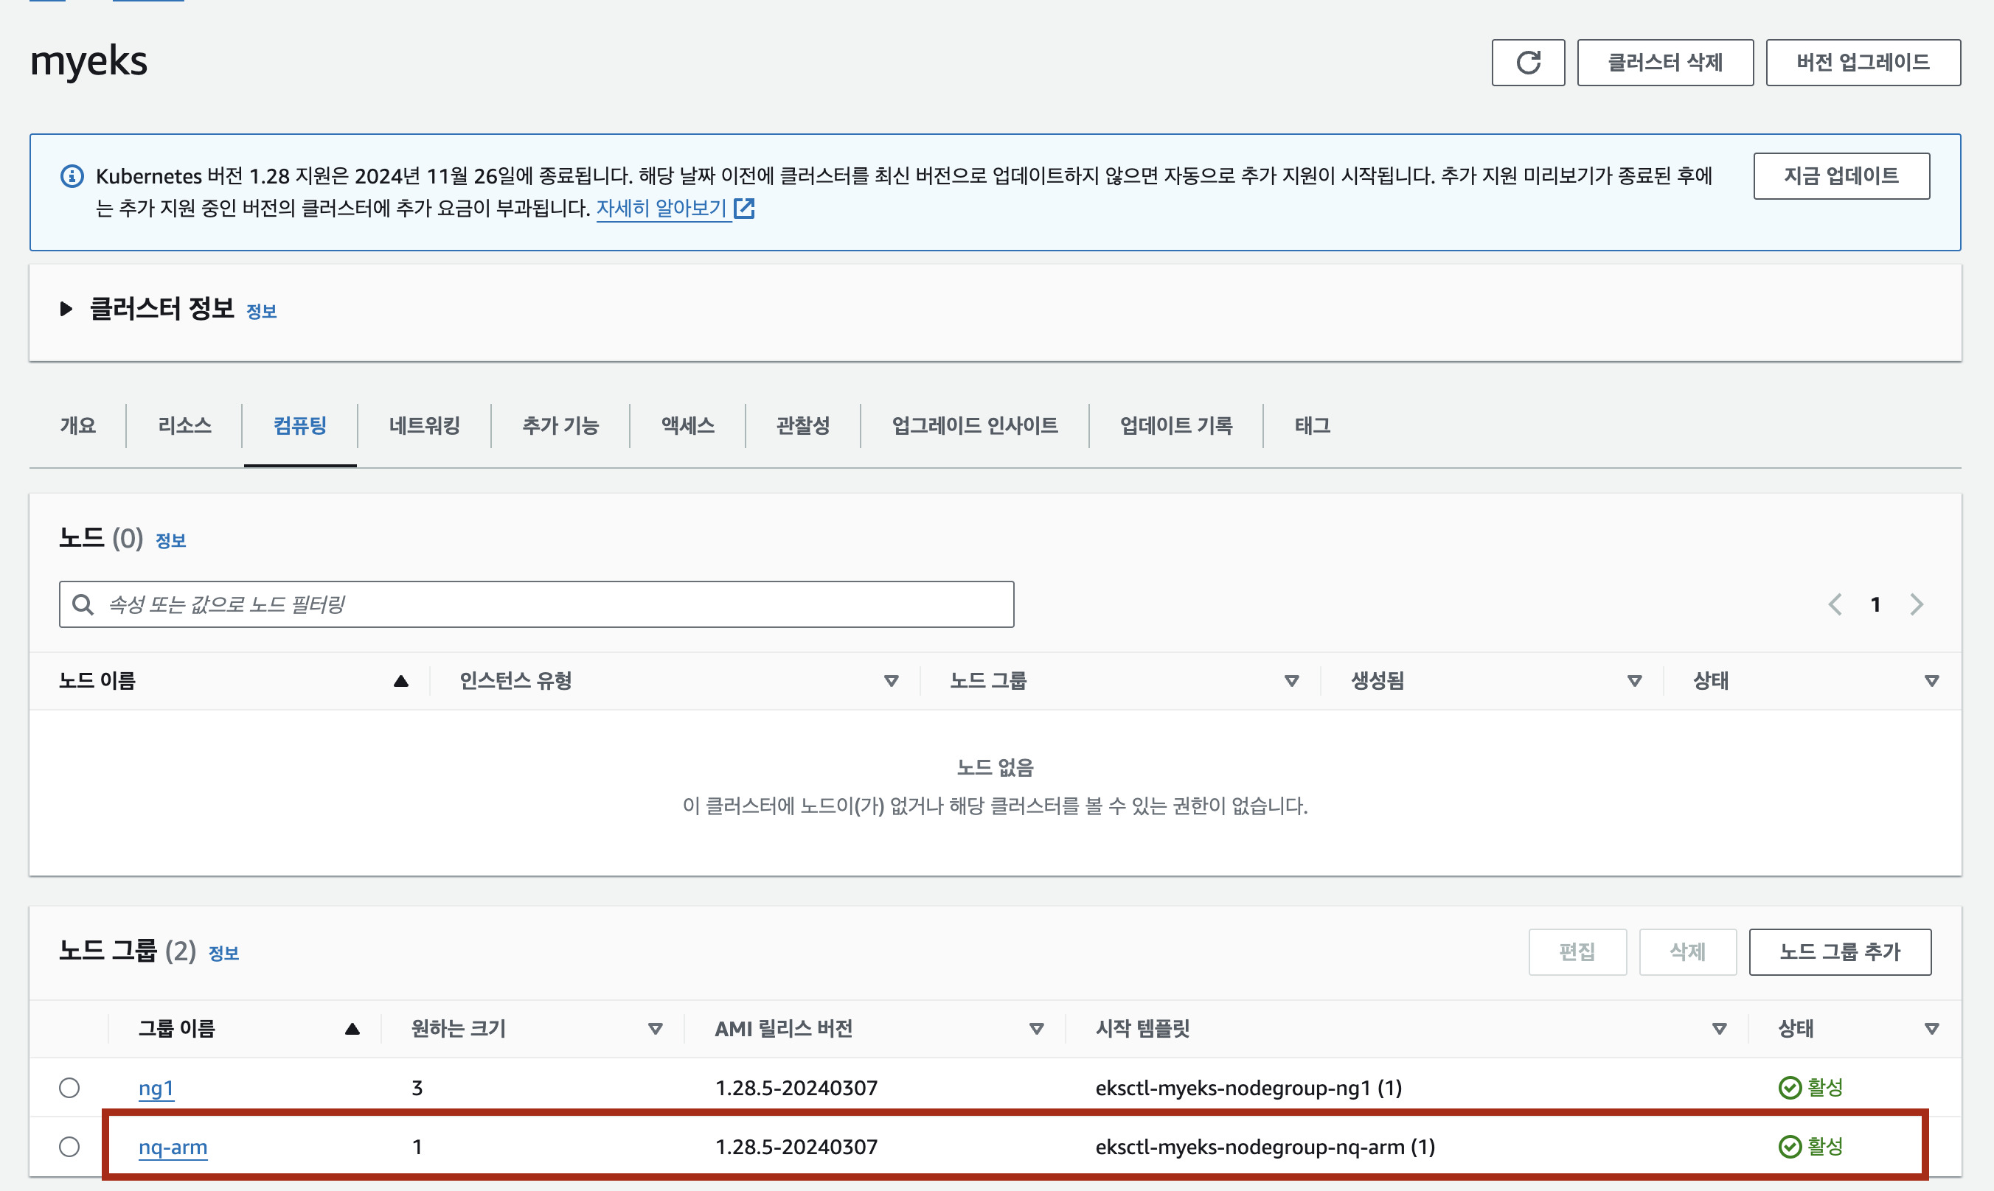Click the 지금 업데이트 button

1841,175
